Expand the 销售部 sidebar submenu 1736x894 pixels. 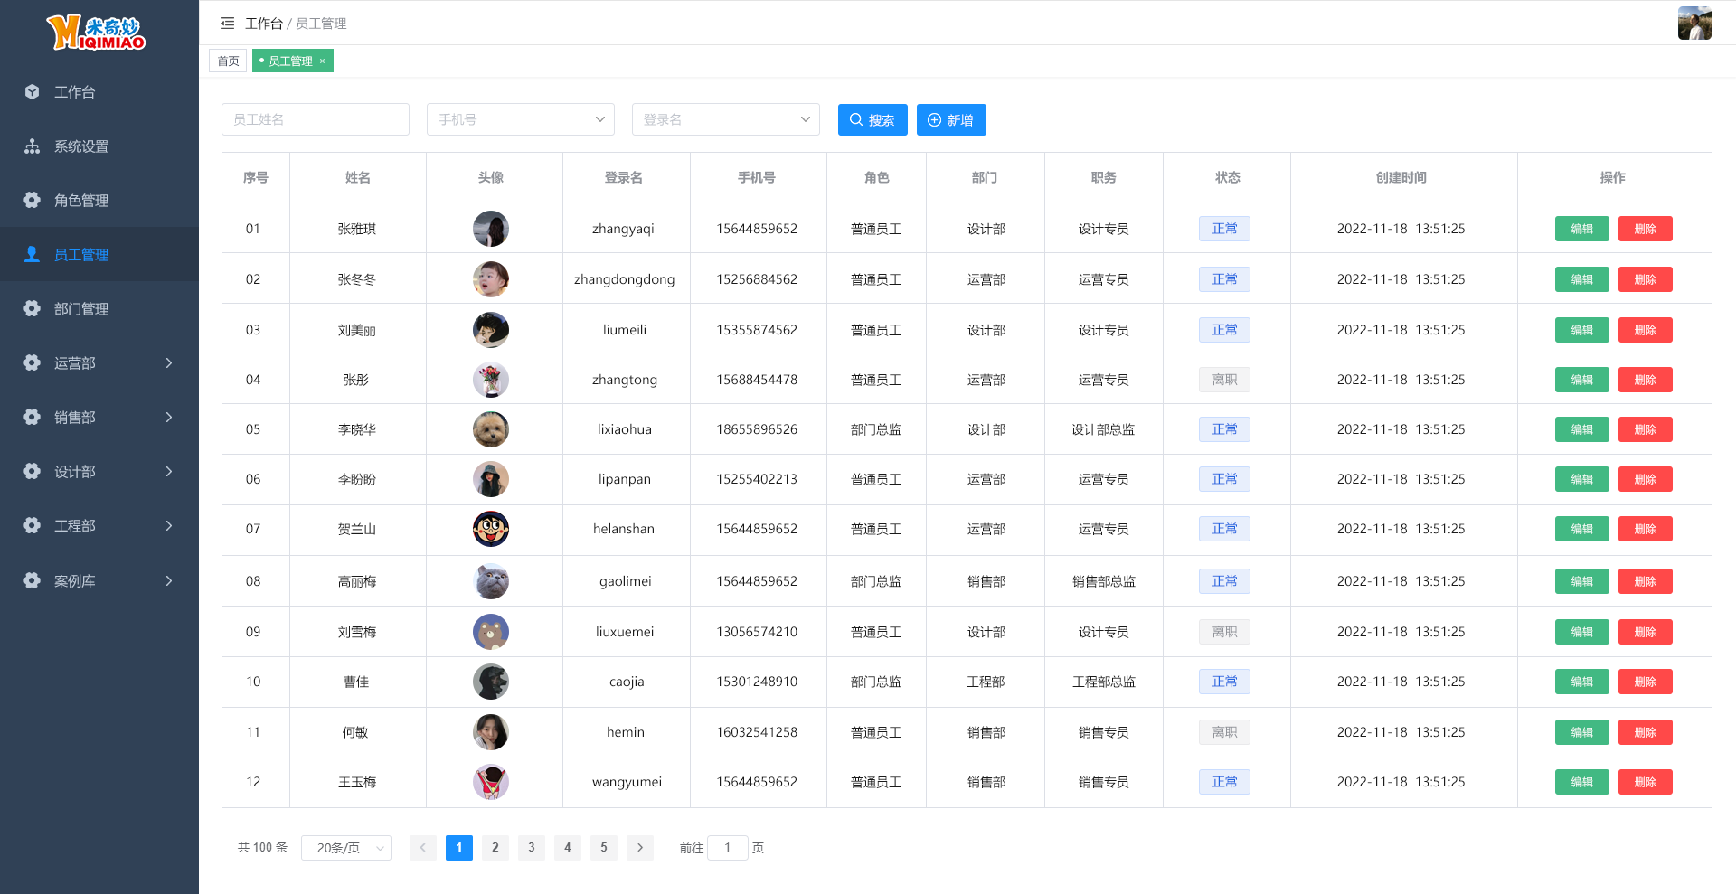click(x=169, y=417)
